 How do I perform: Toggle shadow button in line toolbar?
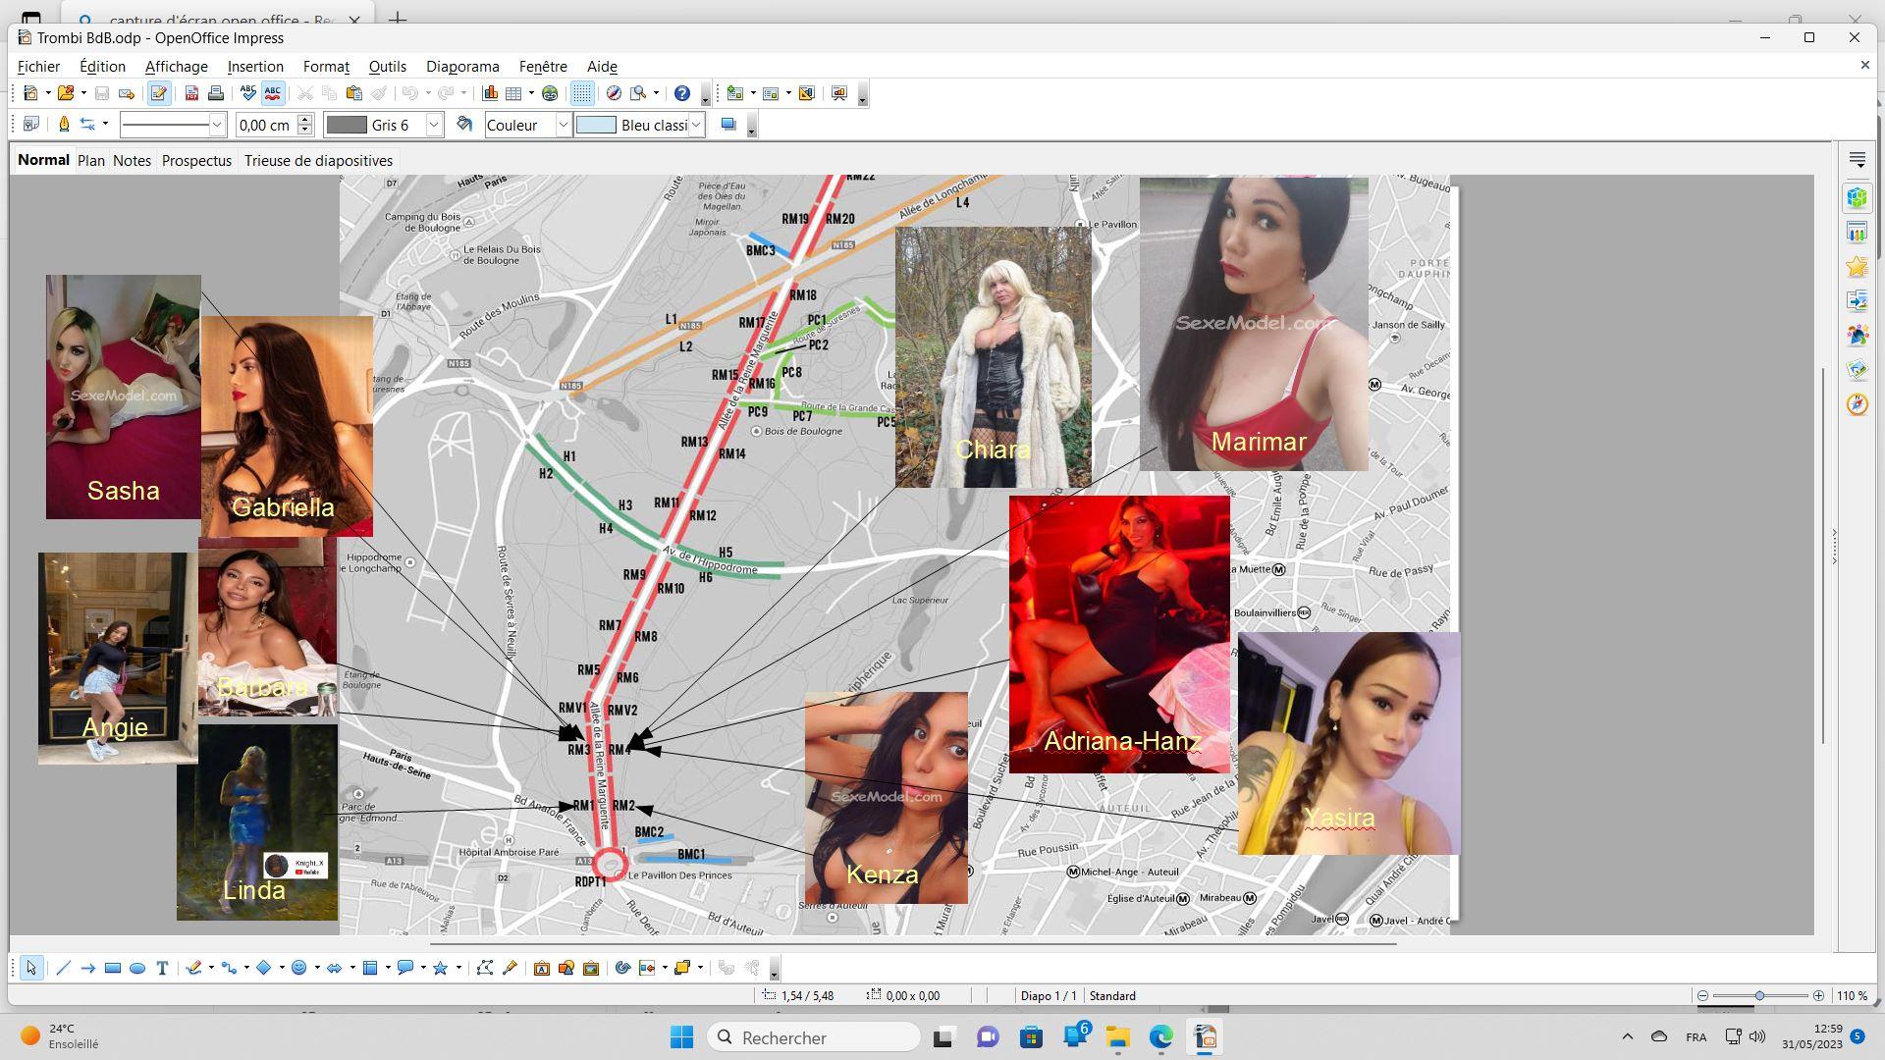728,125
